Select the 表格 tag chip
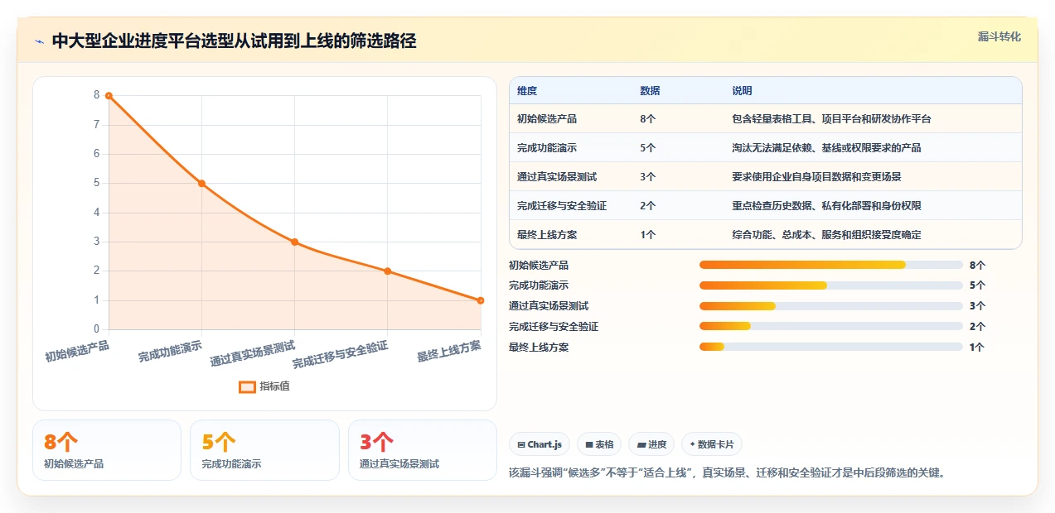 click(599, 444)
